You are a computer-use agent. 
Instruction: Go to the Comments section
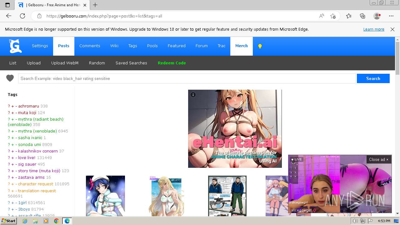pos(90,46)
